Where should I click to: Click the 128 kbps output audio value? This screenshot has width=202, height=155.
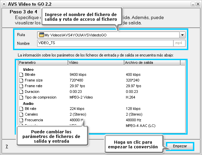[x=133, y=109]
